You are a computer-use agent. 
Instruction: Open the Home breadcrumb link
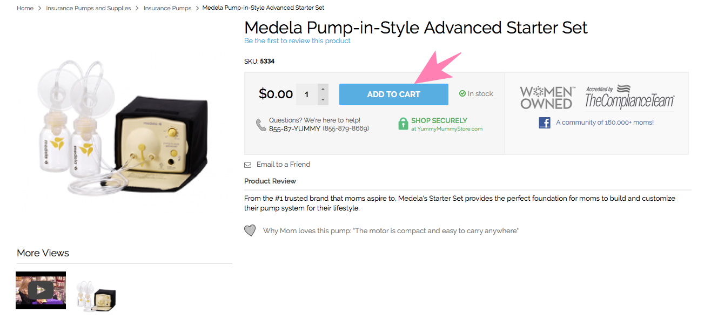pyautogui.click(x=25, y=8)
